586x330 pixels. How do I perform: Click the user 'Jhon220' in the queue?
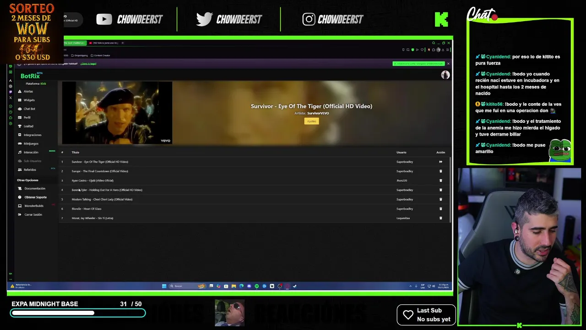coord(402,181)
